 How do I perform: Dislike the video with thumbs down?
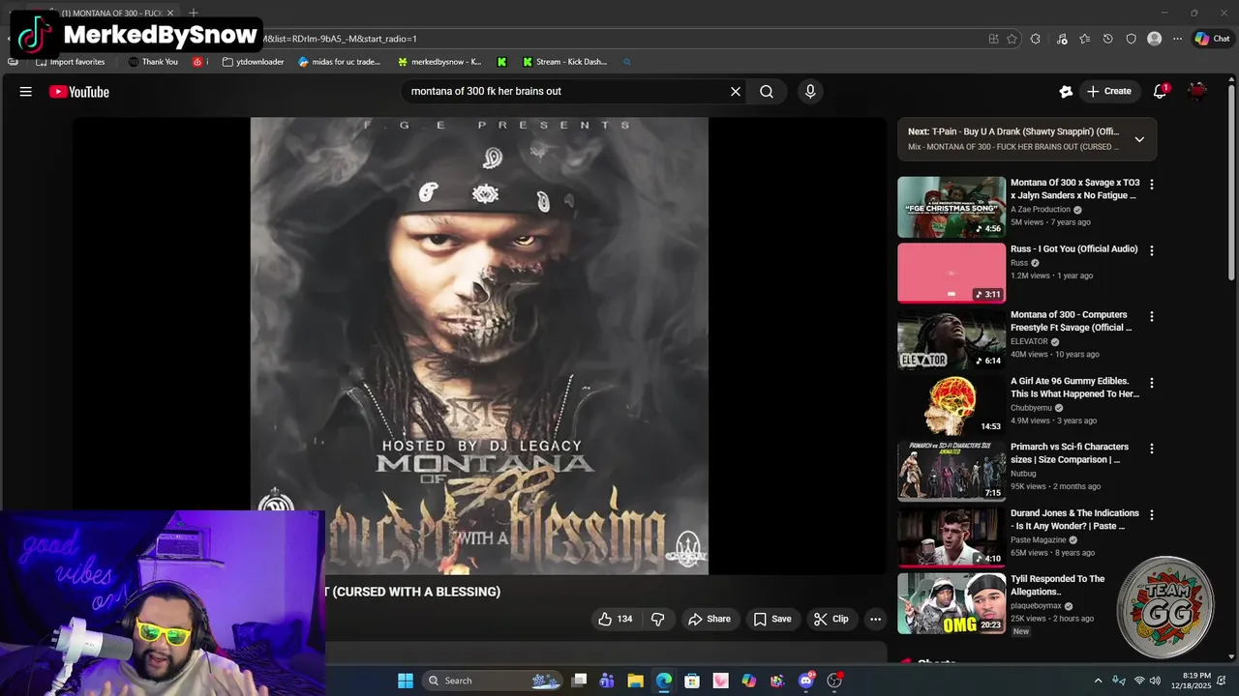(657, 619)
